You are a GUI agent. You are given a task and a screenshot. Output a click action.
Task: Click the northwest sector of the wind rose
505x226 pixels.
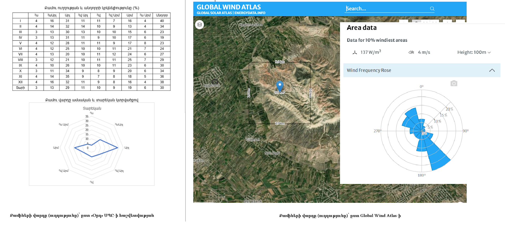point(410,119)
